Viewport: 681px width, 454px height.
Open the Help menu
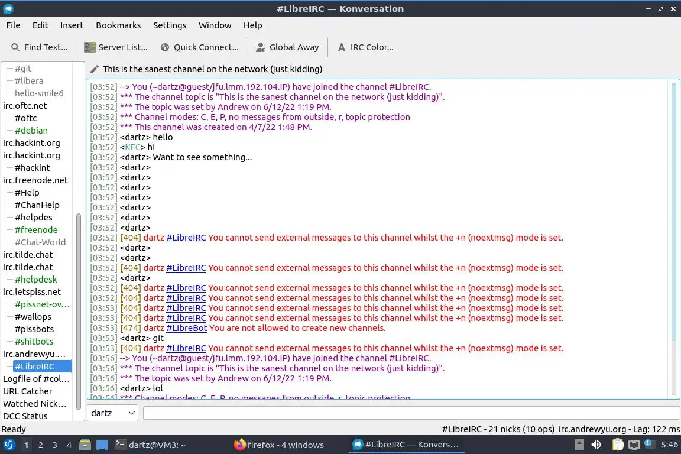(252, 25)
